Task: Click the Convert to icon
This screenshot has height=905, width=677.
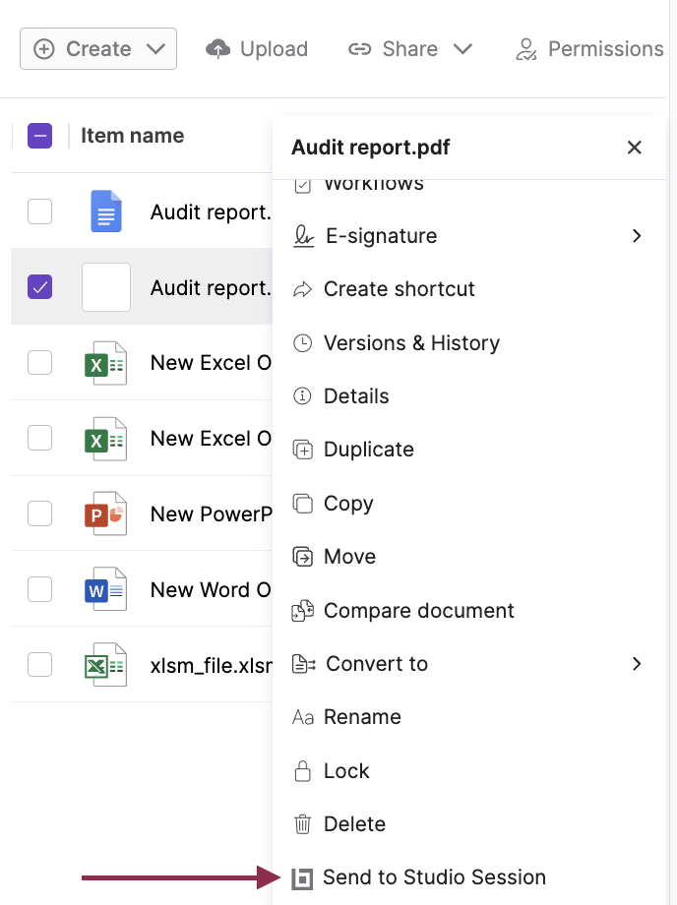Action: click(x=304, y=664)
